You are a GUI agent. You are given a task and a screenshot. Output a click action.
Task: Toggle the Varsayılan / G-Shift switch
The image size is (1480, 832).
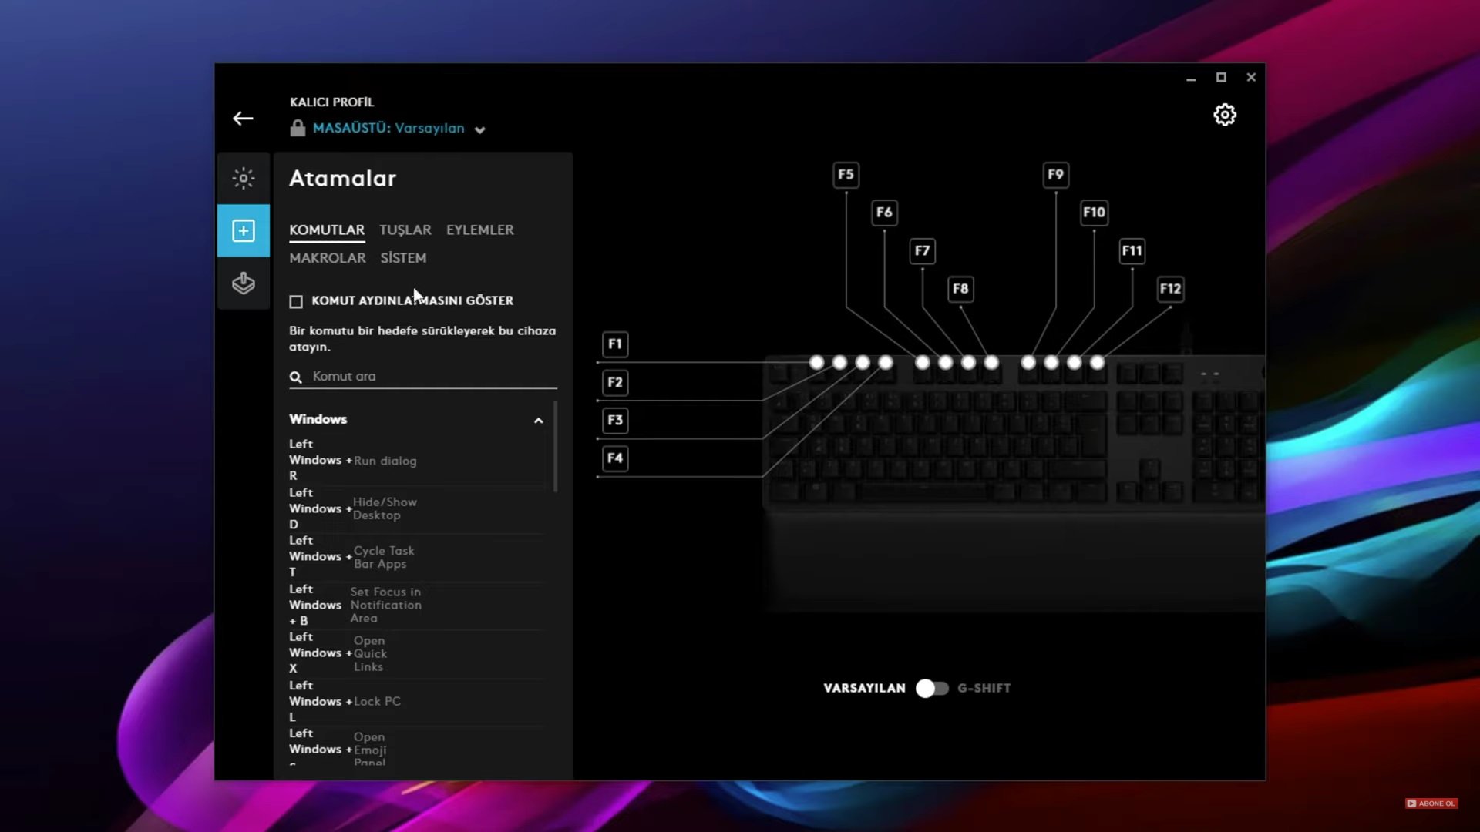click(x=931, y=688)
